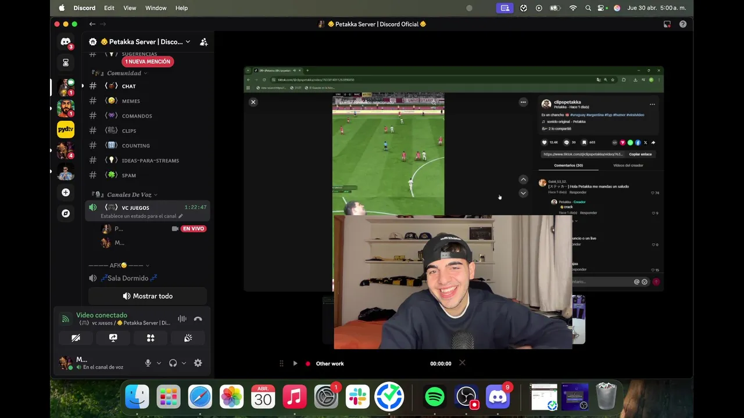Click the share your screen button

tap(113, 338)
